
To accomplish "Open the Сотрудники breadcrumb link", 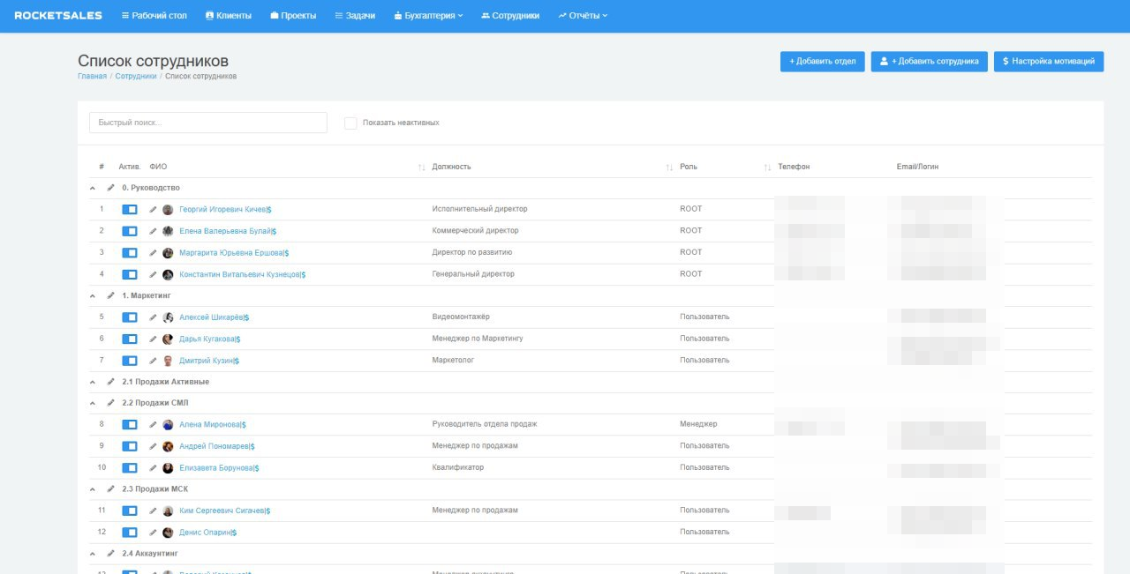I will coord(136,76).
